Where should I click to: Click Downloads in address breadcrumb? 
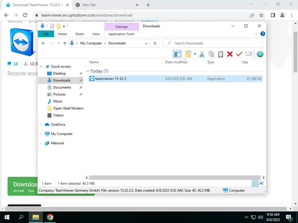pyautogui.click(x=117, y=43)
